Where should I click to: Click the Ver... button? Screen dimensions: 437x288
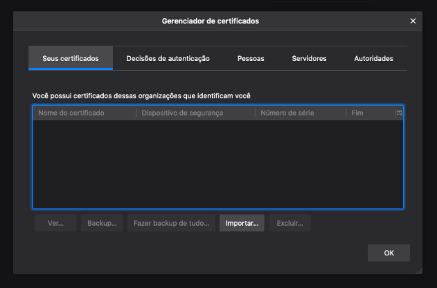click(x=55, y=224)
